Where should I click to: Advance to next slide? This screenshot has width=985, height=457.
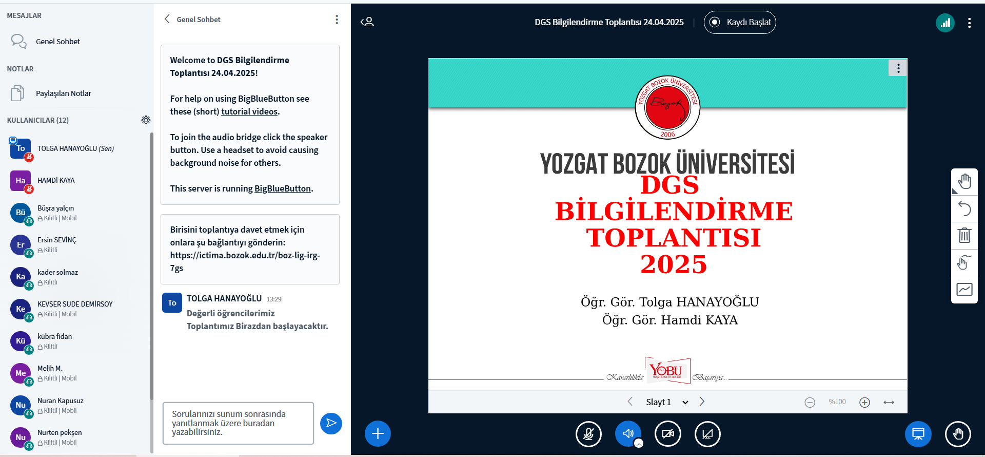tap(702, 402)
